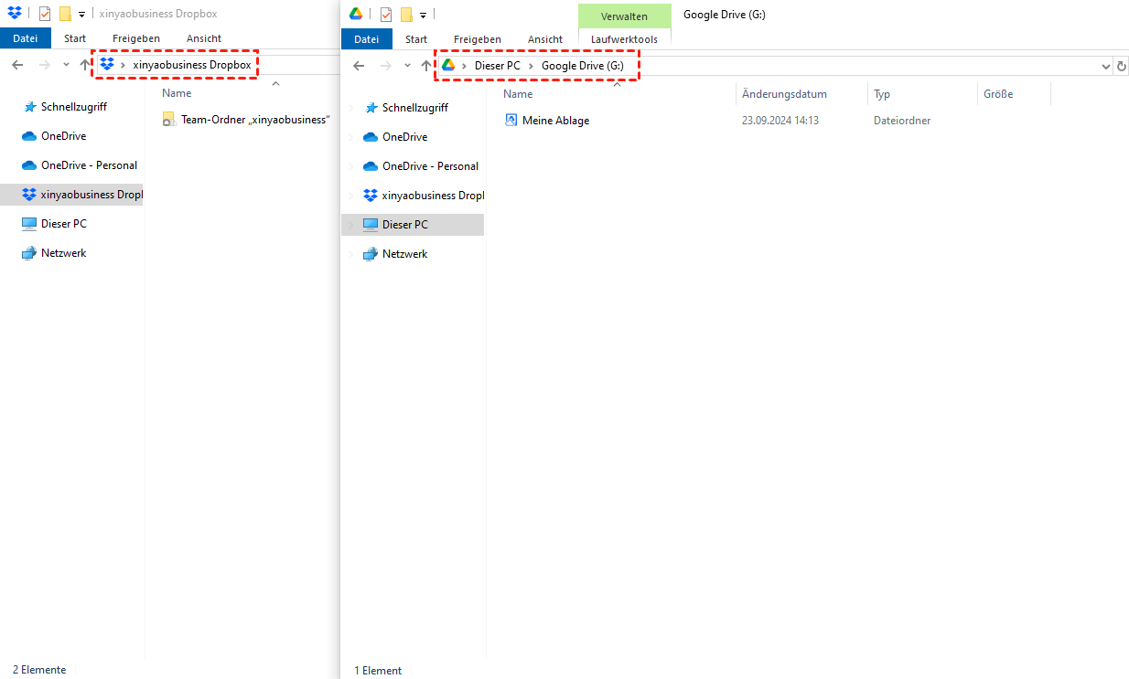Screen dimensions: 1129x679
Task: Click the xinyaobusiness Dropbox breadcrumb in the address bar
Action: coord(192,65)
